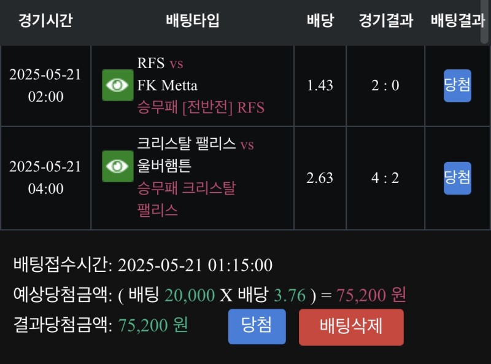
Task: Select the 경기시간 column header
Action: pos(45,21)
